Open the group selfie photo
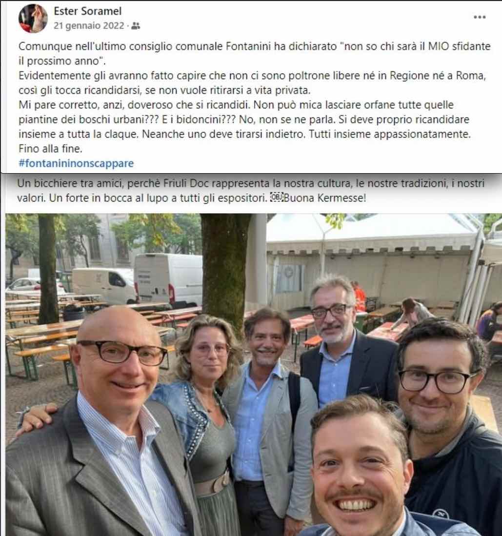The height and width of the screenshot is (536, 502). (253, 374)
